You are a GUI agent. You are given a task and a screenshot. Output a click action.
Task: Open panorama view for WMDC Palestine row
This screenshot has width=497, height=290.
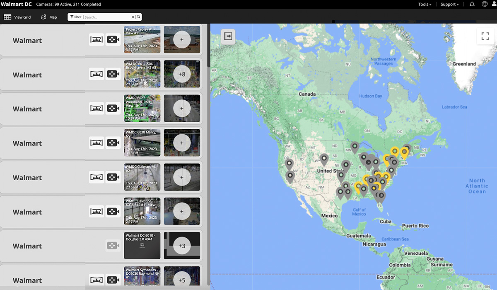(97, 212)
